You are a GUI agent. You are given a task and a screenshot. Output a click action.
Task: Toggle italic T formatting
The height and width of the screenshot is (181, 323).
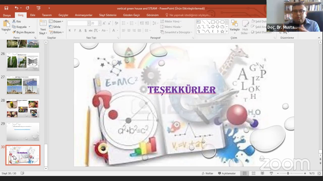pos(75,30)
